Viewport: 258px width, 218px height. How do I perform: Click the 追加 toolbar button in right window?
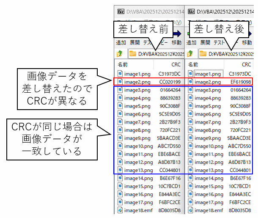tap(191, 42)
